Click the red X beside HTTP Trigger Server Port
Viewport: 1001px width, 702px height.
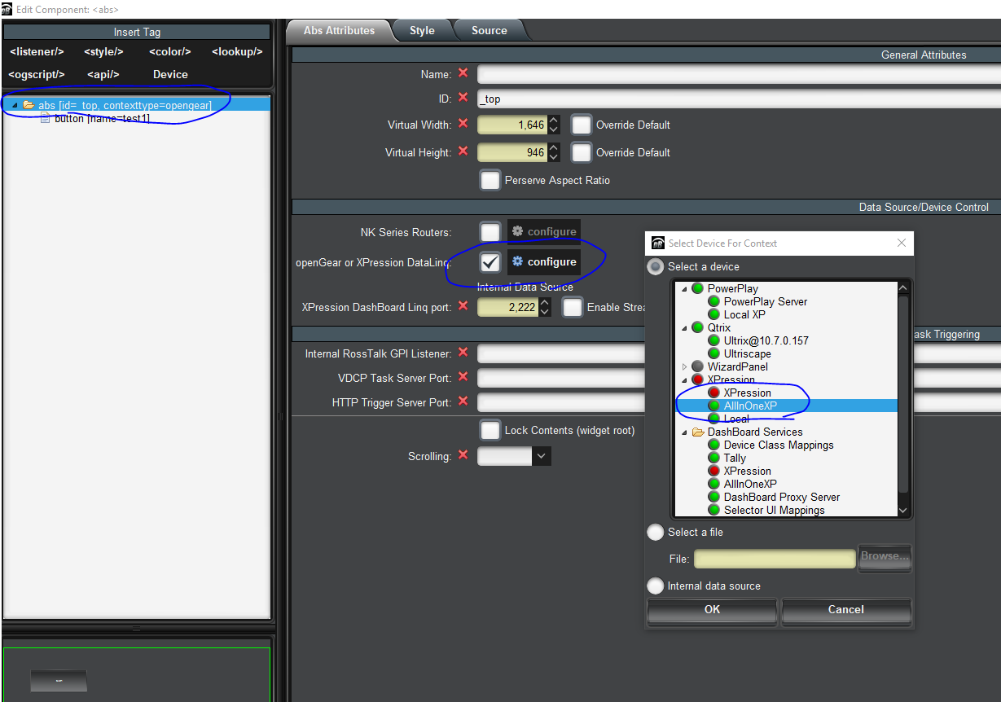click(463, 401)
